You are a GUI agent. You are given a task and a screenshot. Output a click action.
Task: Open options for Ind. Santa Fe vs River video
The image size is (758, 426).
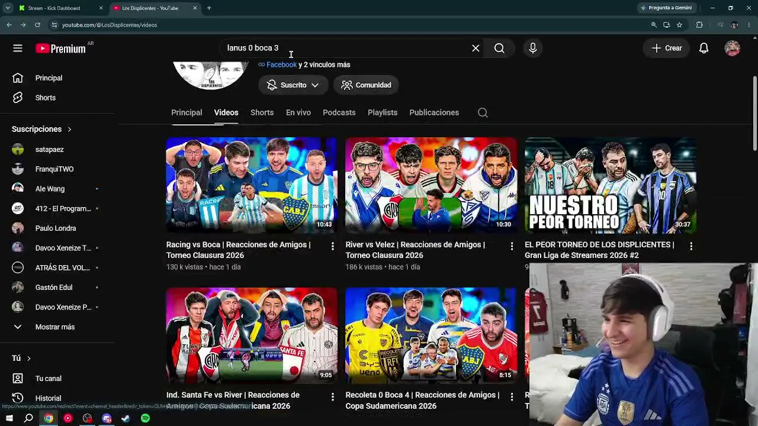pos(332,396)
